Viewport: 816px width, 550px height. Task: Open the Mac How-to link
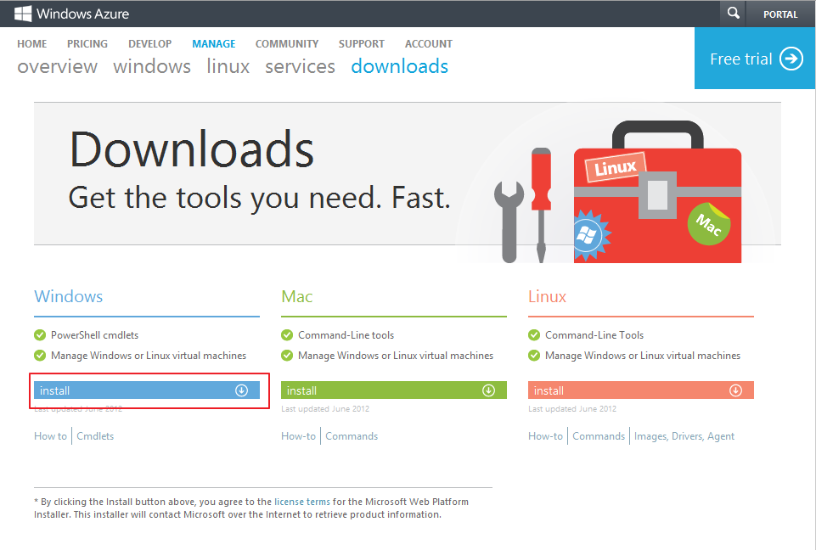298,436
